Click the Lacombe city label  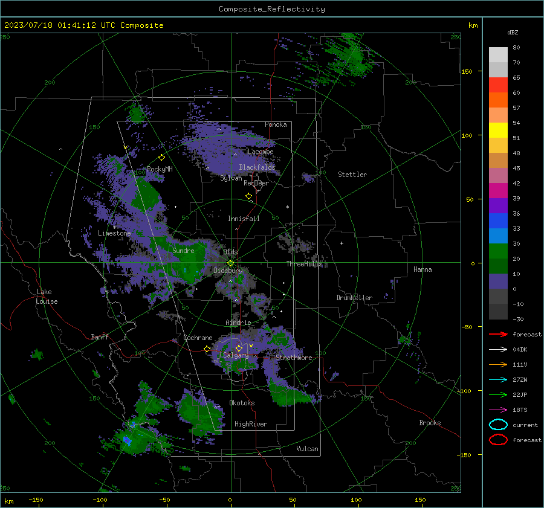tap(261, 152)
